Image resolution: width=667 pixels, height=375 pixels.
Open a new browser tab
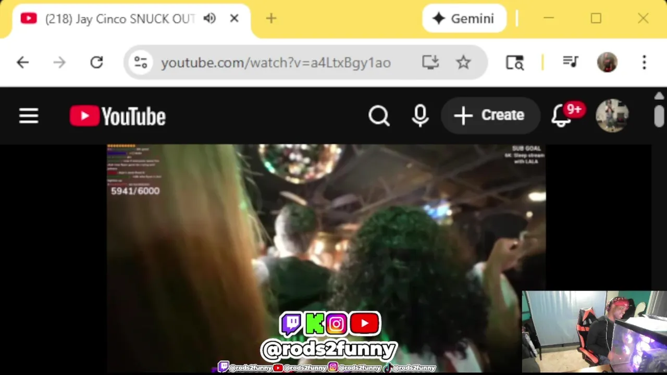coord(271,19)
